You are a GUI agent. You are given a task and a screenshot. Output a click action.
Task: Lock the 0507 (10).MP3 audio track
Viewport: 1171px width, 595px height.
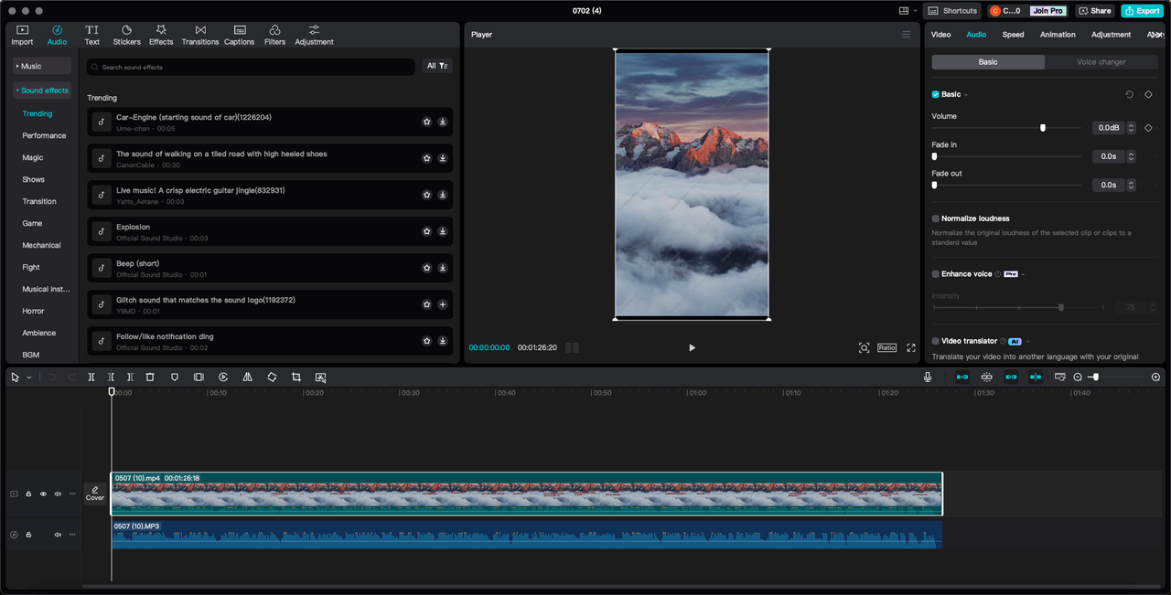point(28,534)
